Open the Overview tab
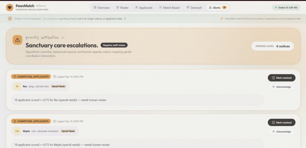306x148 pixels. pyautogui.click(x=101, y=8)
